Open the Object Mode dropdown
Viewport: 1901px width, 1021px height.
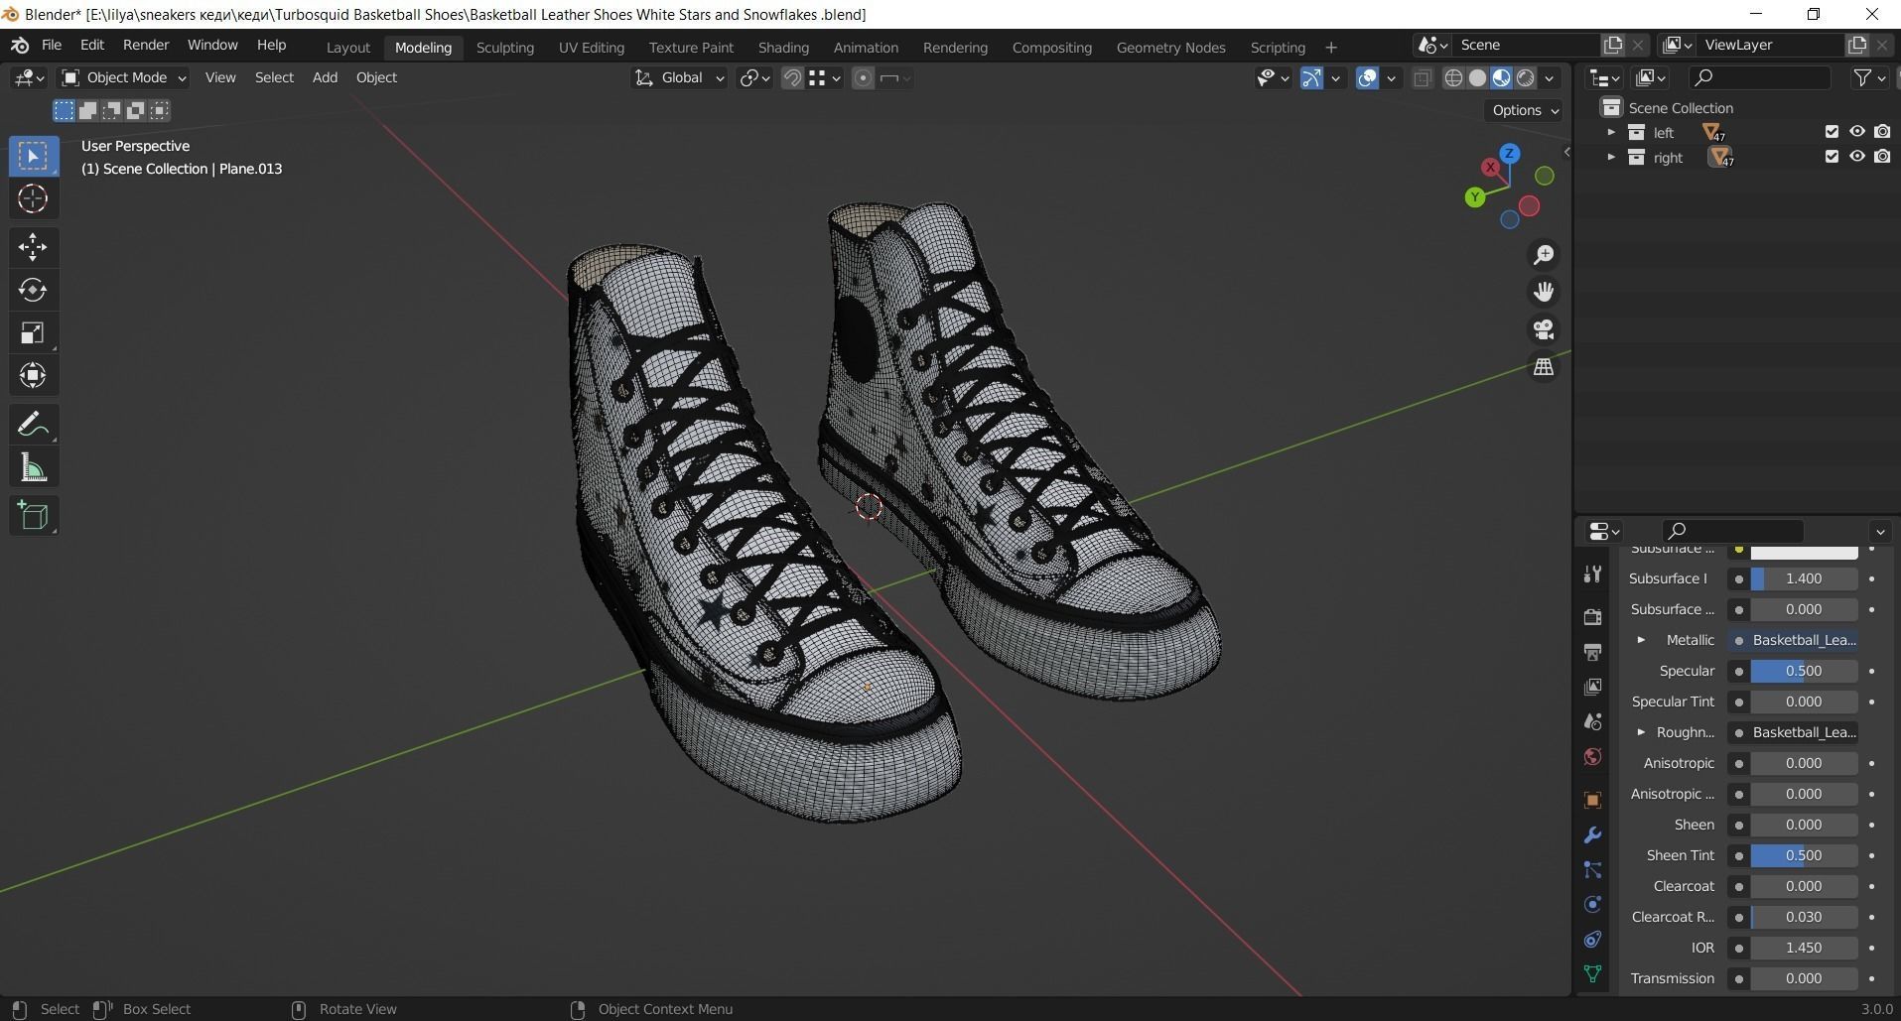coord(124,77)
